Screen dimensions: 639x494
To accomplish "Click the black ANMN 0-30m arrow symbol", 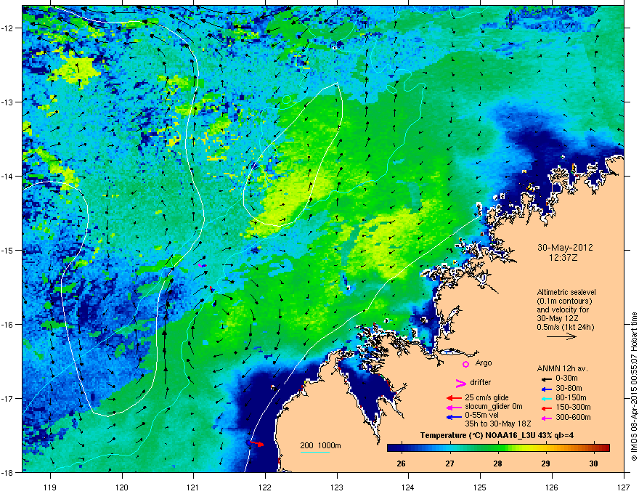I will tap(546, 378).
